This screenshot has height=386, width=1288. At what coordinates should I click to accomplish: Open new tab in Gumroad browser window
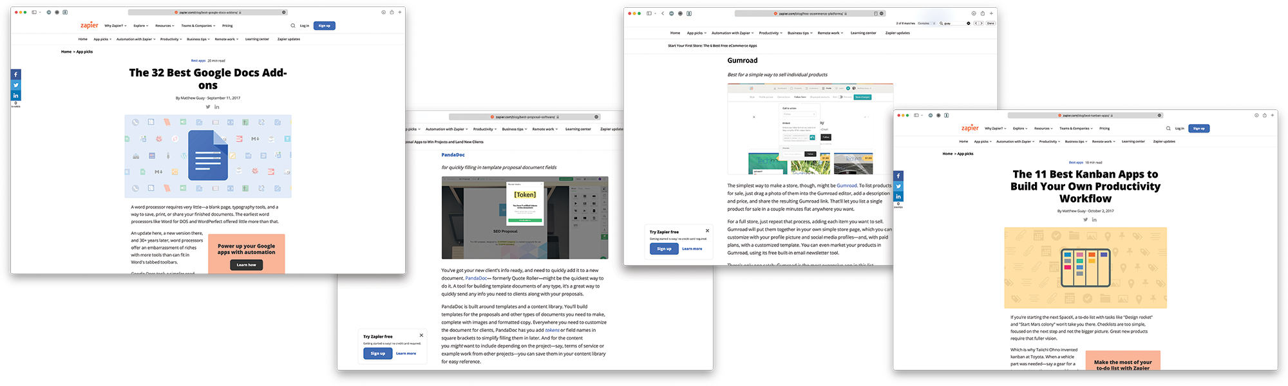pyautogui.click(x=991, y=14)
